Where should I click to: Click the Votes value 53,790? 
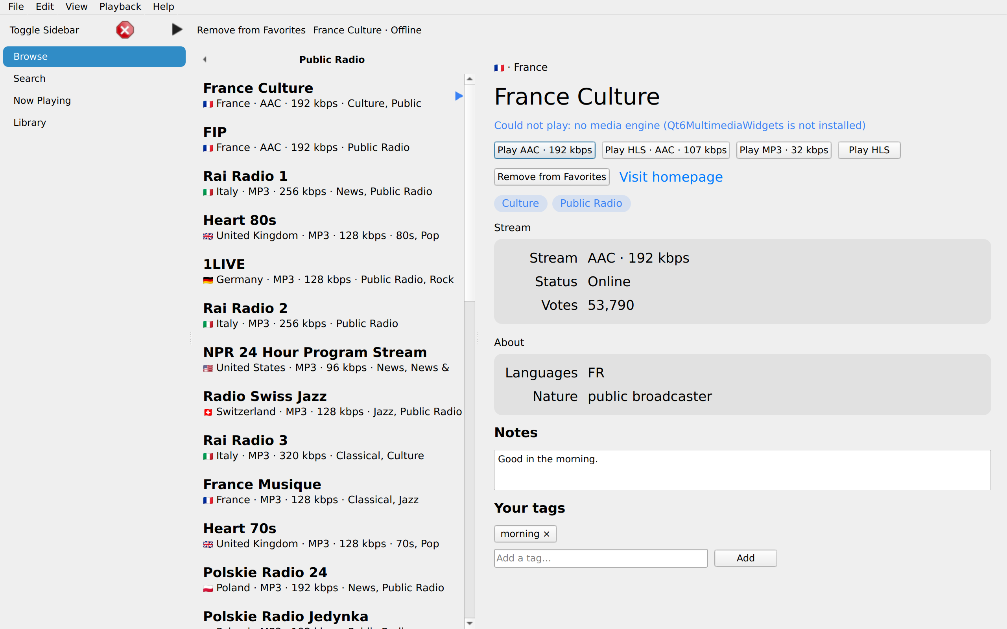pyautogui.click(x=611, y=305)
